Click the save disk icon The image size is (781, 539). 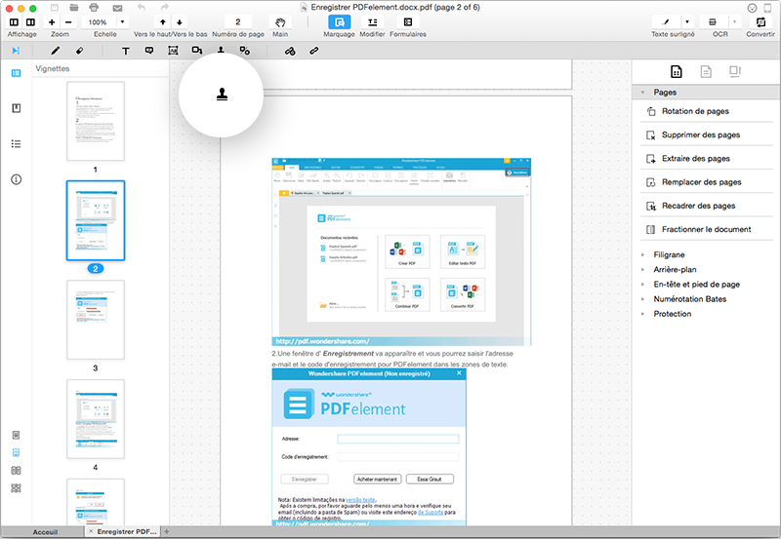tap(55, 8)
